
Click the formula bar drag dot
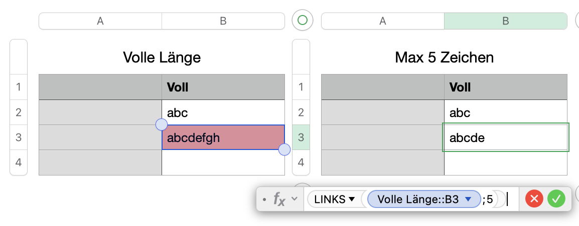[264, 199]
